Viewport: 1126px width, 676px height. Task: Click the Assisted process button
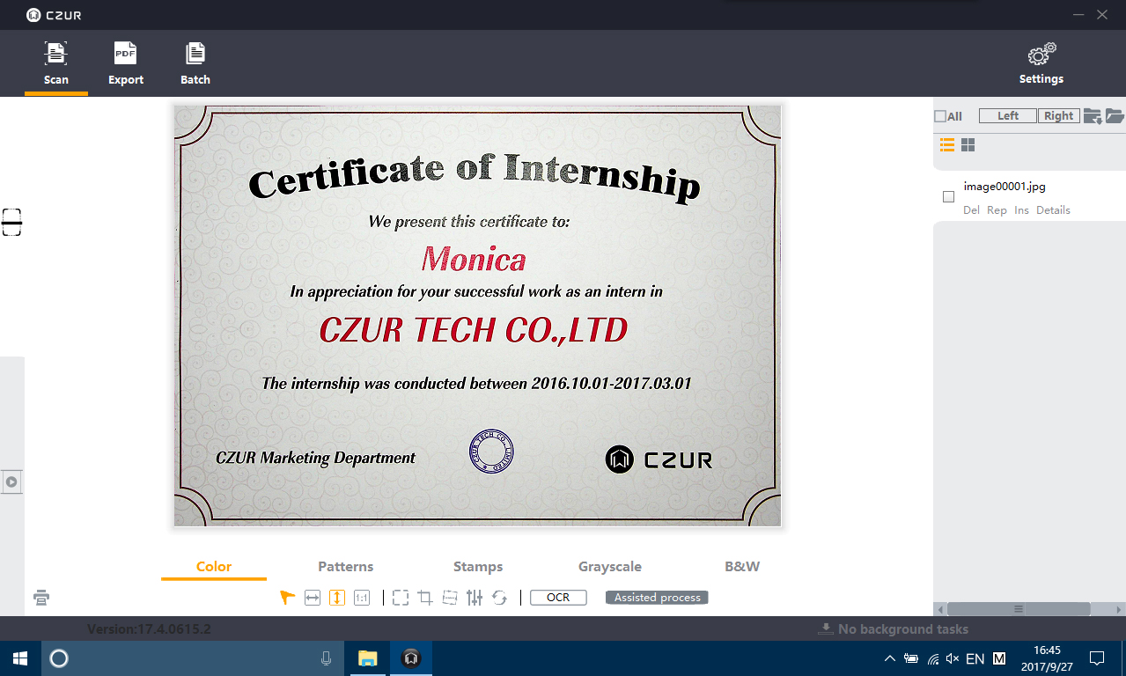coord(657,598)
